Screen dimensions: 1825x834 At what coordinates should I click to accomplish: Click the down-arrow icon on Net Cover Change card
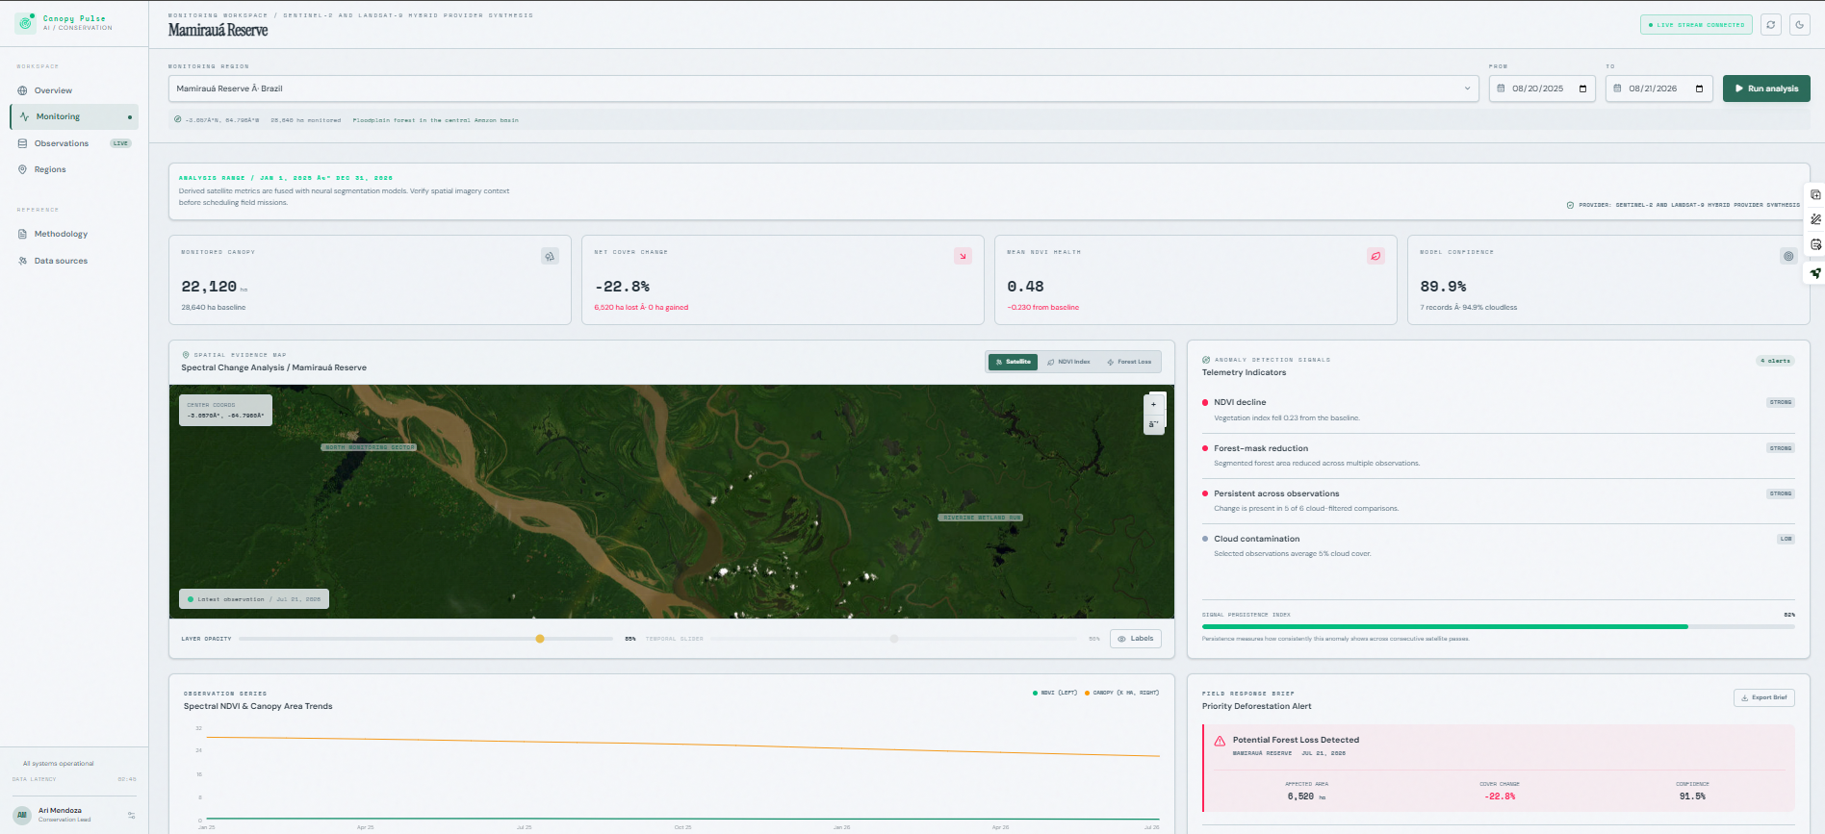click(x=963, y=256)
